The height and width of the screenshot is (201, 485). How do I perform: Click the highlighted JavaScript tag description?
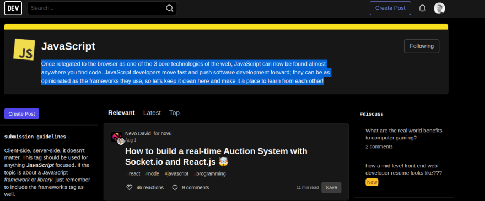click(x=186, y=73)
